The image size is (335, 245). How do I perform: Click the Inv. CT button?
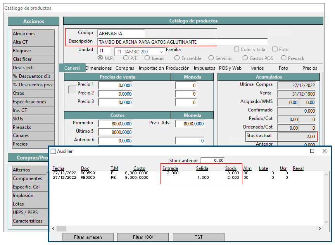click(33, 110)
